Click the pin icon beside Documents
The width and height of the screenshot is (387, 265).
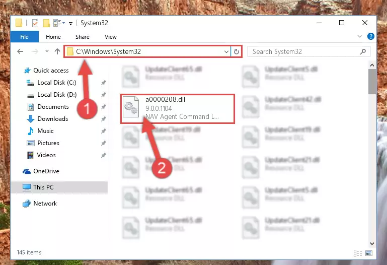coord(103,107)
